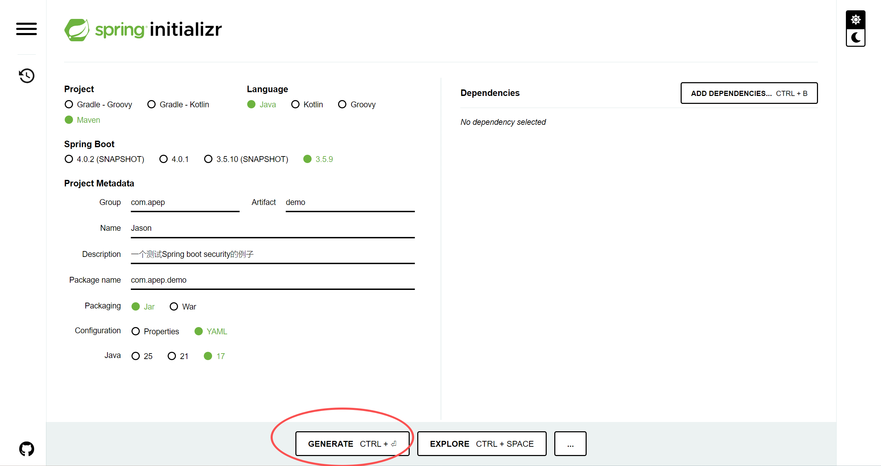Click the Explore button
Image resolution: width=881 pixels, height=466 pixels.
pos(482,444)
